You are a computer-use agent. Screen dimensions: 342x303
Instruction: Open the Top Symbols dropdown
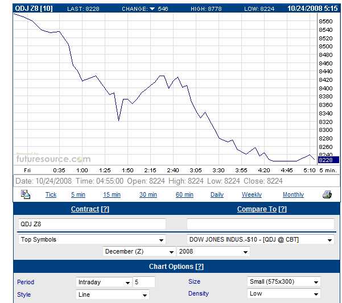[92, 240]
